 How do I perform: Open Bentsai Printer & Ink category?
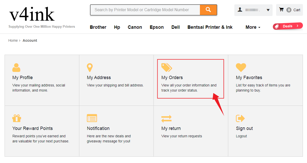click(210, 27)
